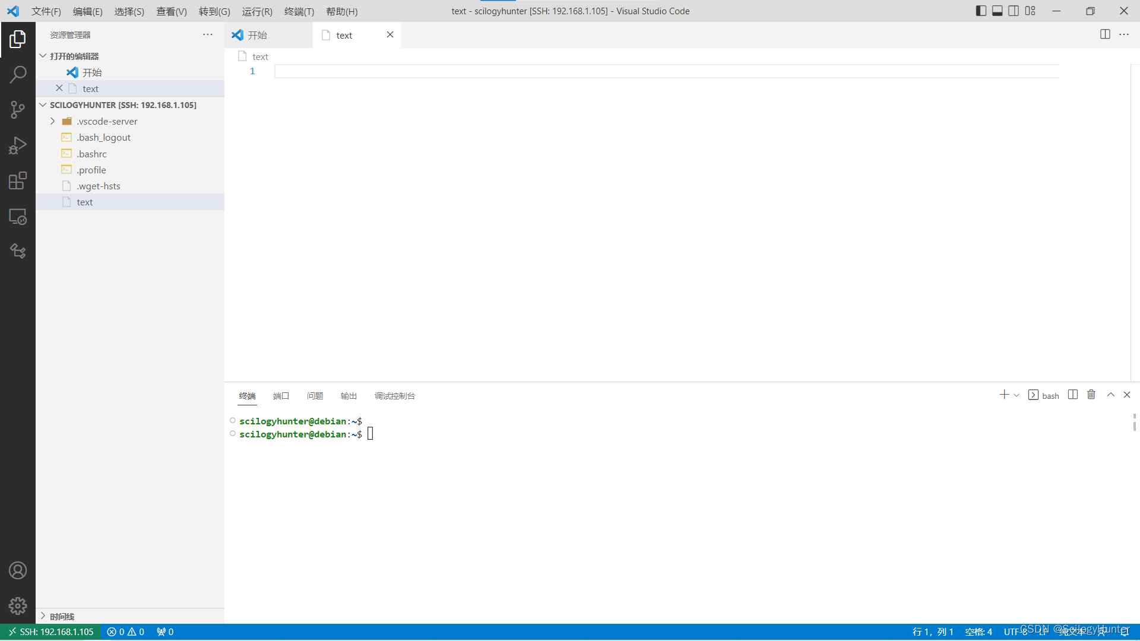Open the File menu
Viewport: 1140px width, 641px height.
pyautogui.click(x=46, y=11)
